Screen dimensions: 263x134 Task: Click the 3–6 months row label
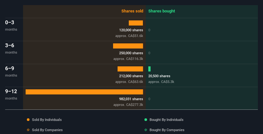pyautogui.click(x=11, y=48)
